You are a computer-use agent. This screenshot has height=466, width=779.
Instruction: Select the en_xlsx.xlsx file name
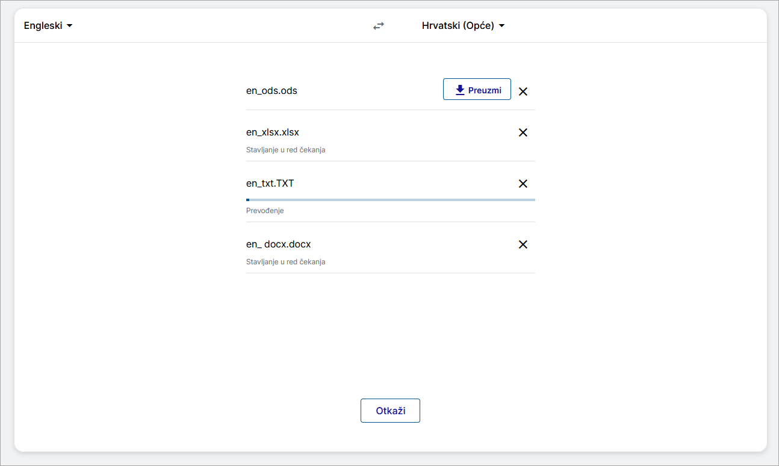[x=273, y=132]
